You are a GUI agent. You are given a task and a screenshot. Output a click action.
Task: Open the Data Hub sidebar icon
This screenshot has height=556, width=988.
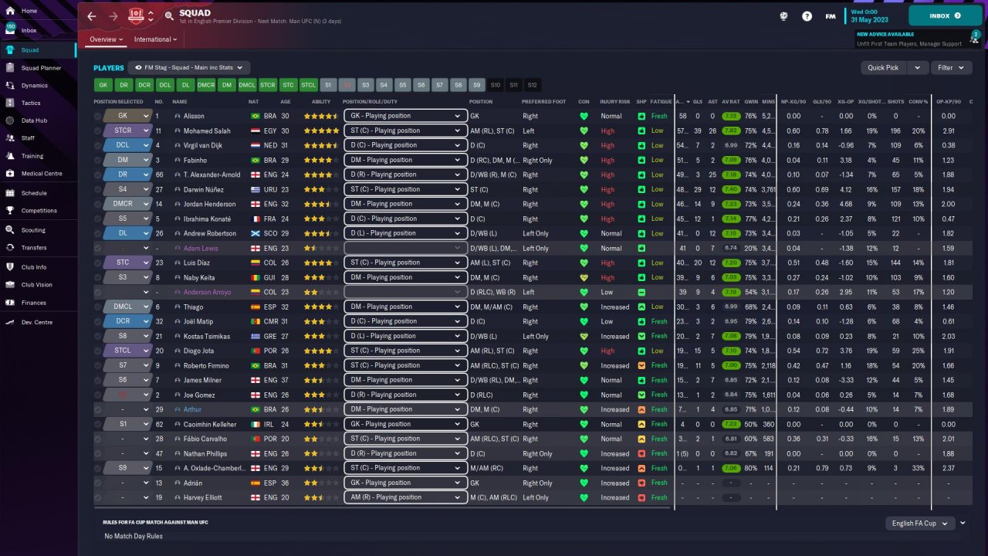[12, 120]
